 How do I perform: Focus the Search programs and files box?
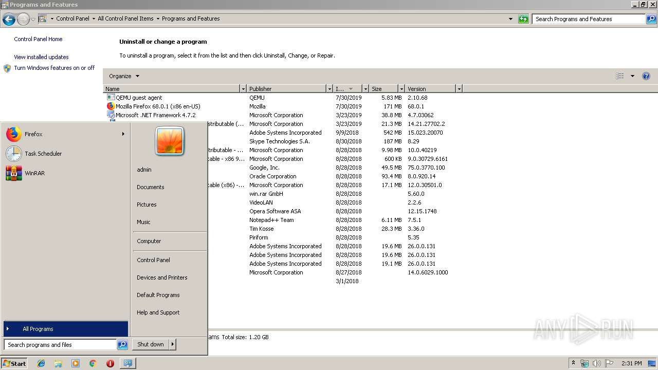click(60, 345)
